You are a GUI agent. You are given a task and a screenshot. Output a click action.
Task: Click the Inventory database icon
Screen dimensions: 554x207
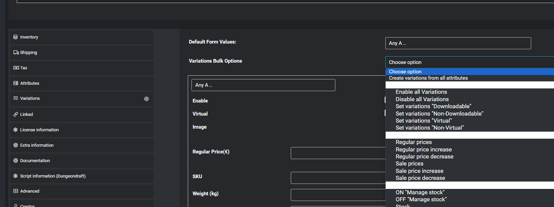[15, 37]
